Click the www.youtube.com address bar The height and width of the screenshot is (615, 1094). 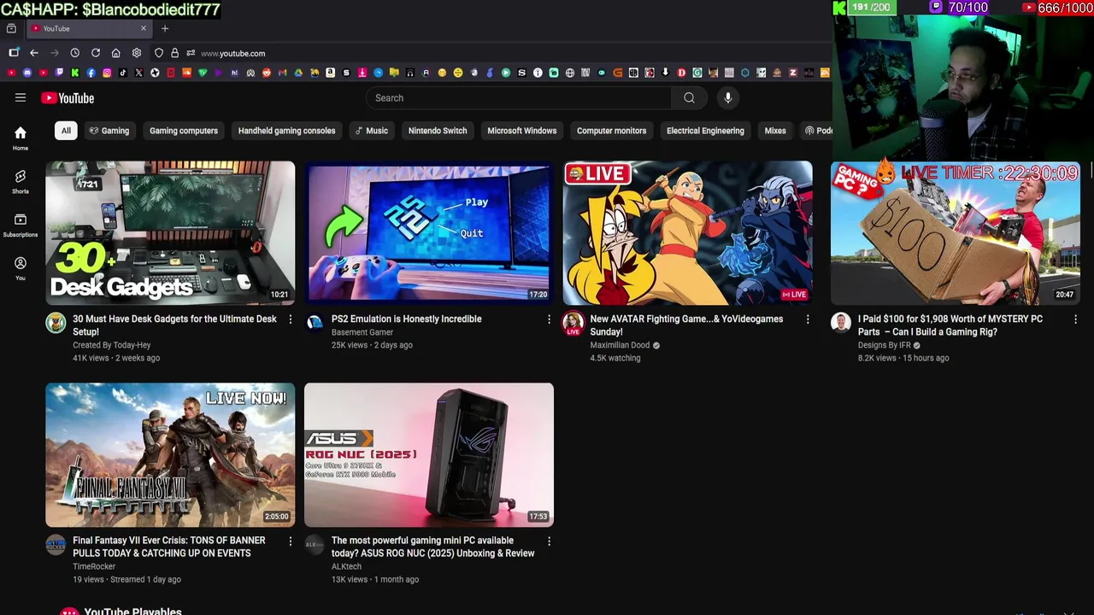coord(232,53)
